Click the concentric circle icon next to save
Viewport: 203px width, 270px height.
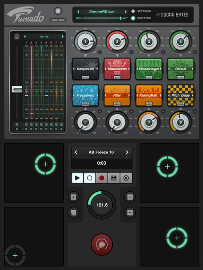tap(126, 178)
